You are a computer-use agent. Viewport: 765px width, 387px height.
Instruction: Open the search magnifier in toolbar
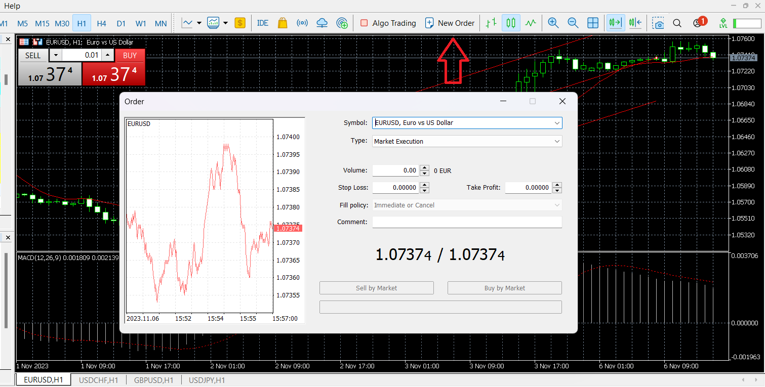(x=677, y=23)
